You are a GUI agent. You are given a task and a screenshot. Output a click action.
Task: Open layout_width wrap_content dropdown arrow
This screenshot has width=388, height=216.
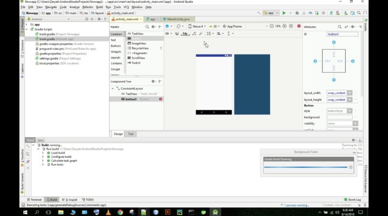[349, 93]
